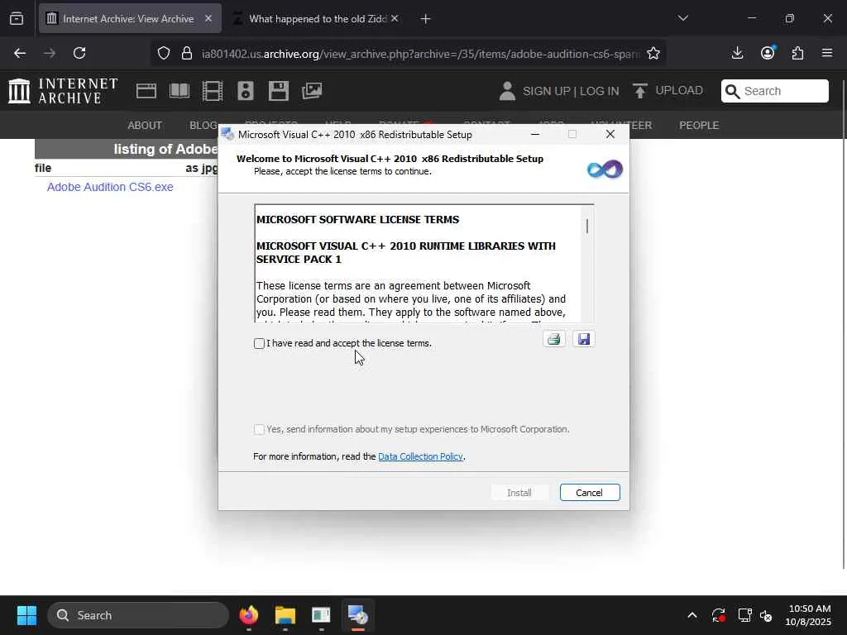The width and height of the screenshot is (847, 635).
Task: Open Internet Archive images icon
Action: 312,91
